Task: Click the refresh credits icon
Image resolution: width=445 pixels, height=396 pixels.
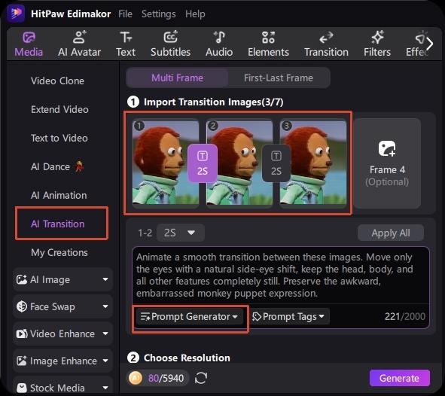Action: pos(201,378)
